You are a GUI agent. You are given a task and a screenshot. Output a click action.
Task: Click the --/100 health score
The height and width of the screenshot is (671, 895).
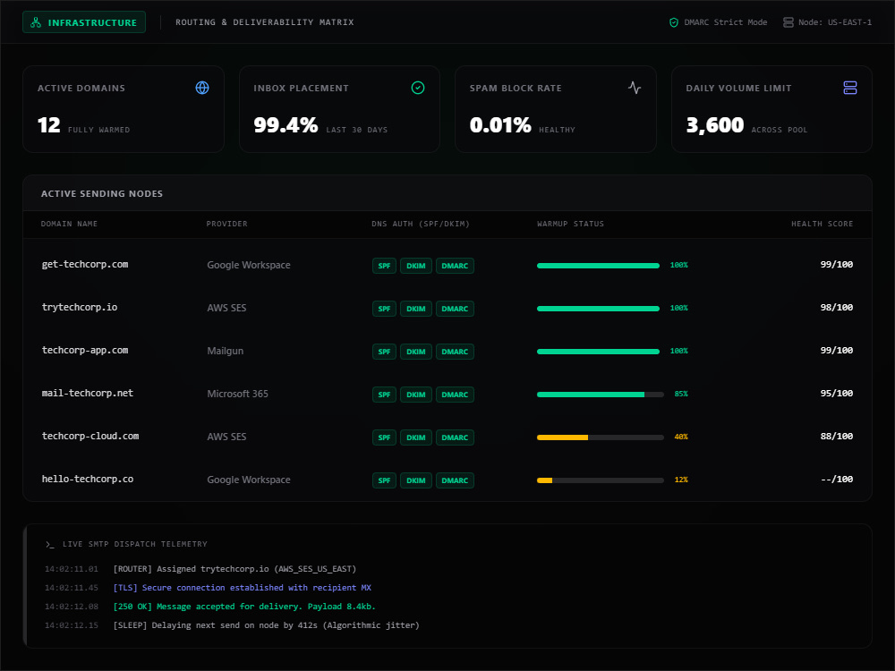pos(837,480)
